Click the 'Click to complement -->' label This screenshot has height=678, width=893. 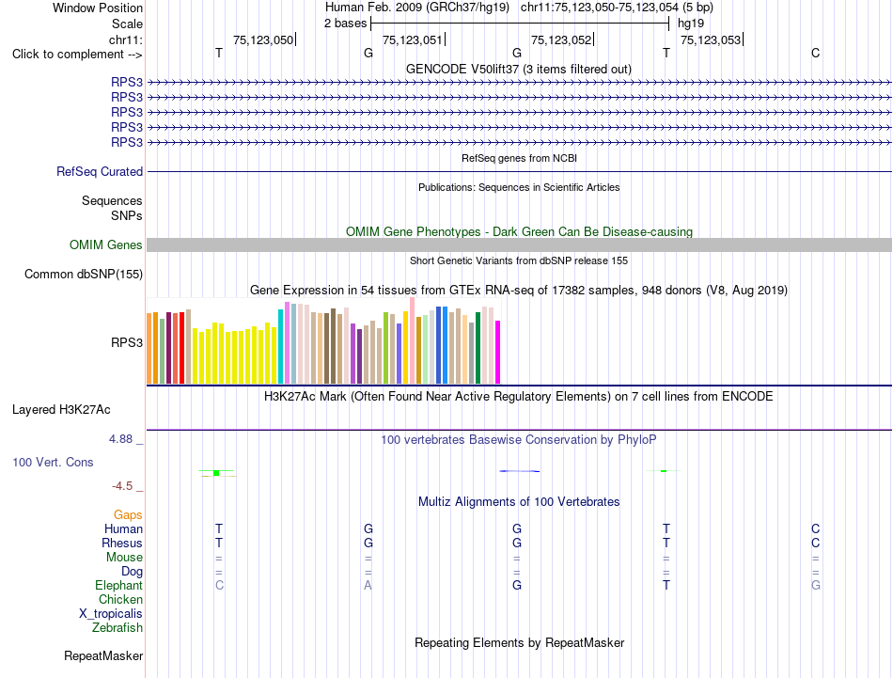click(77, 55)
